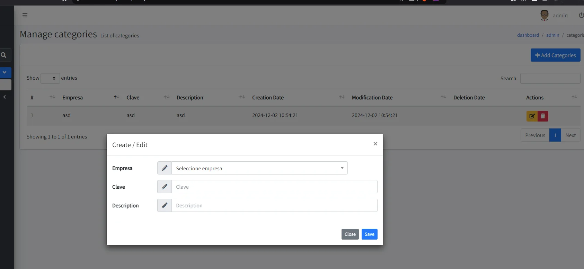Viewport: 584px width, 269px height.
Task: Collapse sidebar using left arrow chevron
Action: tap(5, 97)
